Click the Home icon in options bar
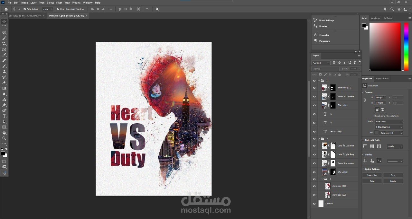This screenshot has height=219, width=412. (x=6, y=9)
